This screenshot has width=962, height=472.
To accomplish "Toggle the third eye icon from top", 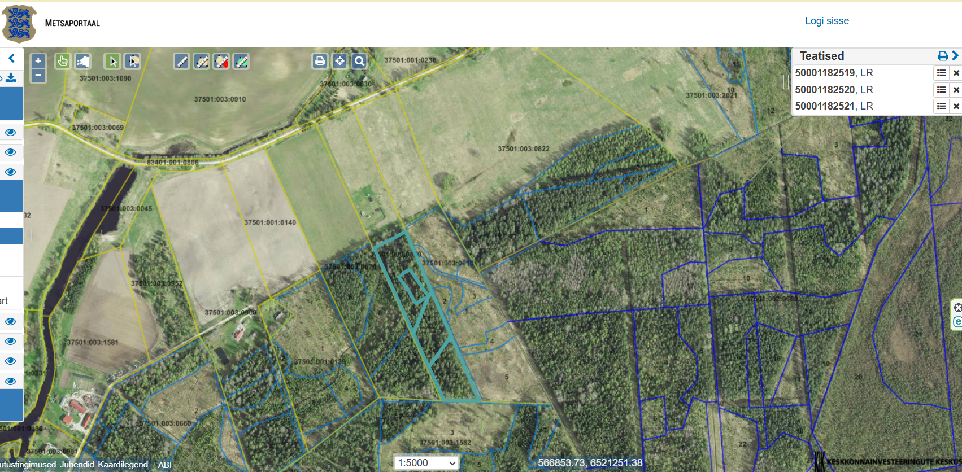I will [x=10, y=172].
